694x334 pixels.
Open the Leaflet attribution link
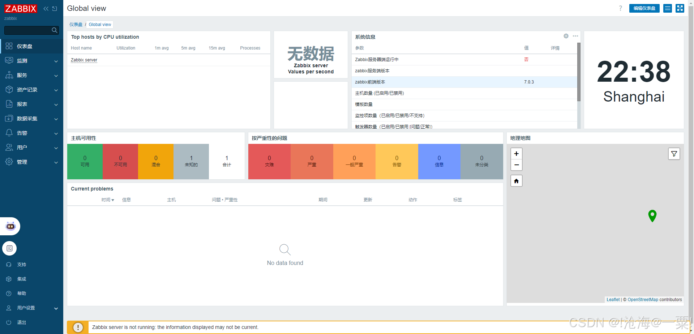coord(613,300)
